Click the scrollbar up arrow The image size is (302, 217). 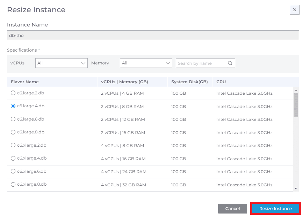(x=296, y=90)
